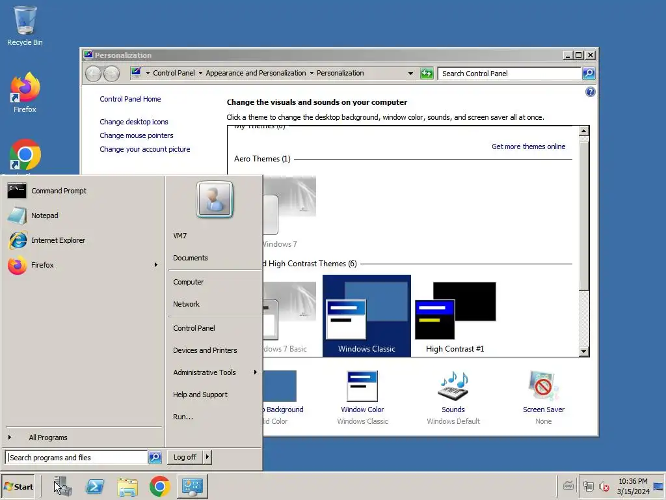Click the address bar Personalization icon
Viewport: 666px width, 500px height.
(x=136, y=73)
